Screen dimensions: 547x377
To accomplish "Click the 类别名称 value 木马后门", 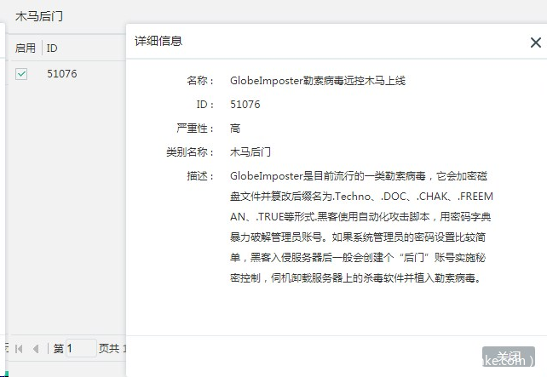I will 250,152.
